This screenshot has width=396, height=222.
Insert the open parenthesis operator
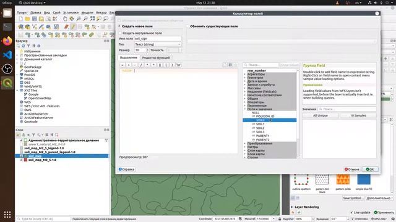tap(166, 65)
